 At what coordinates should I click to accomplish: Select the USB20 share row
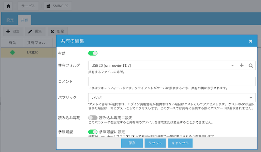pos(29,53)
